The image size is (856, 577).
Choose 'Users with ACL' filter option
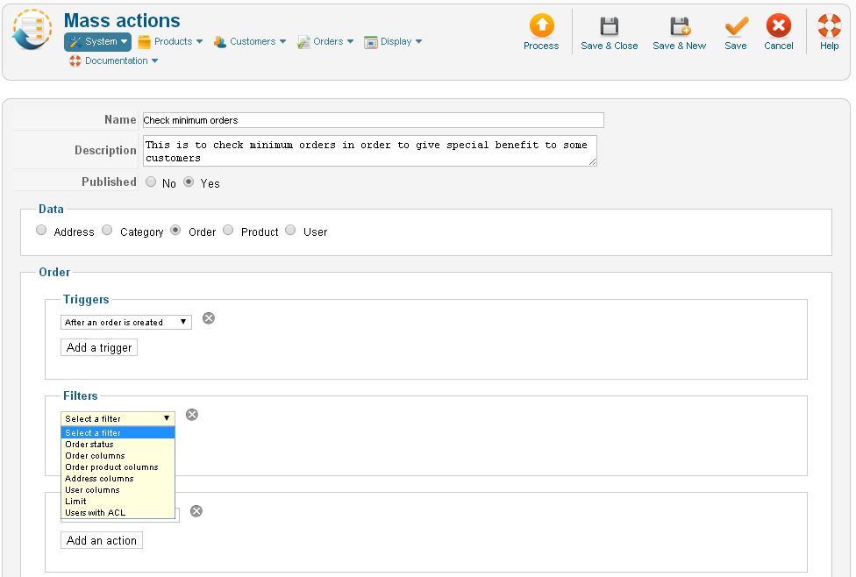[96, 513]
